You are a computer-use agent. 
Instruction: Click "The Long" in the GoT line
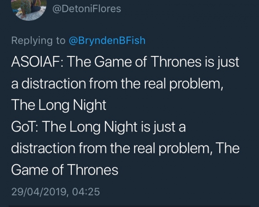click(x=71, y=127)
